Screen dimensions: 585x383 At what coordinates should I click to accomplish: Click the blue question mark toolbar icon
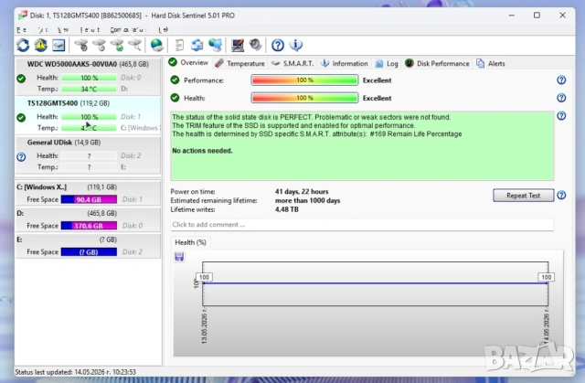(x=278, y=45)
